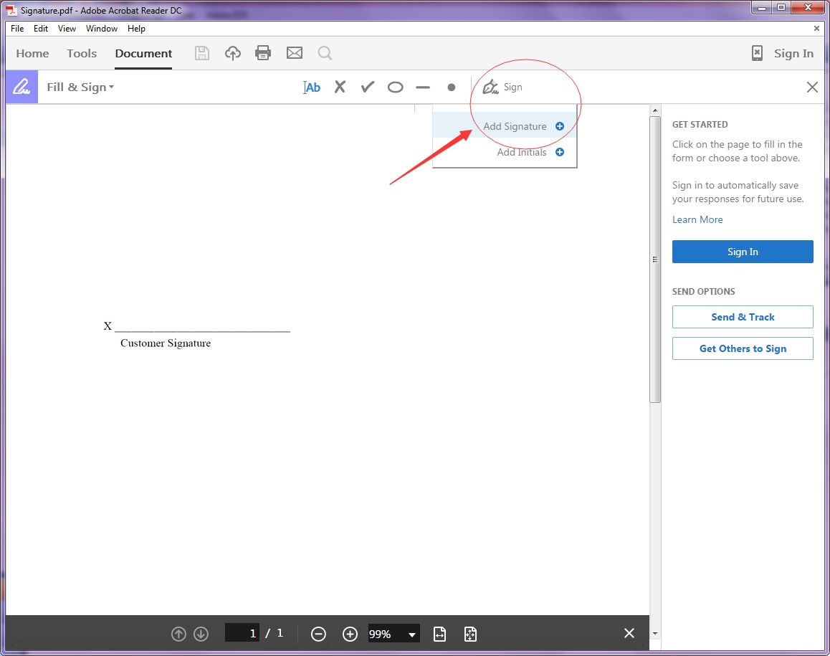Go to next page arrow

click(201, 634)
